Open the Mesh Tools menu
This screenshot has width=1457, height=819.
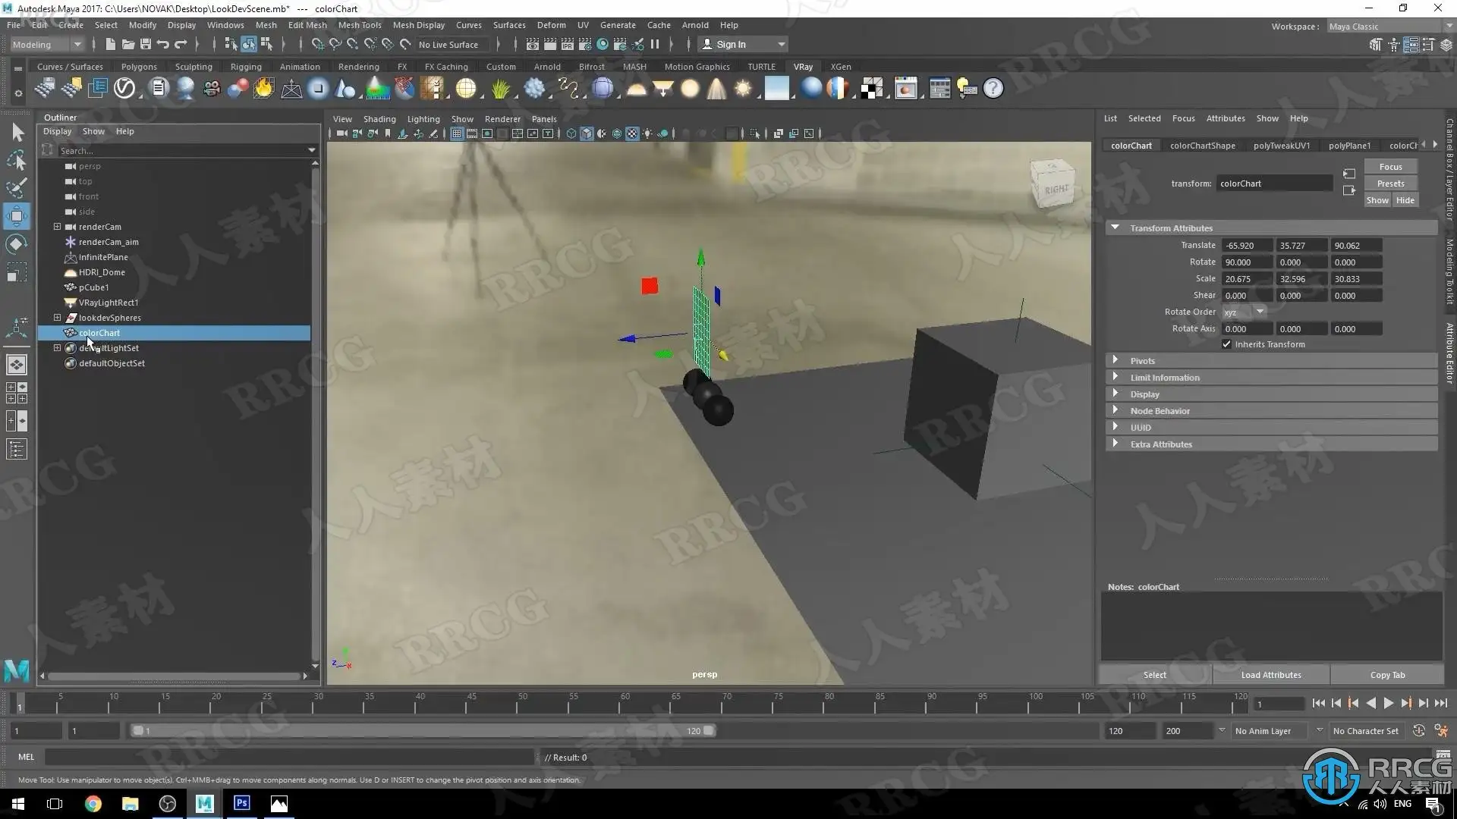tap(359, 25)
